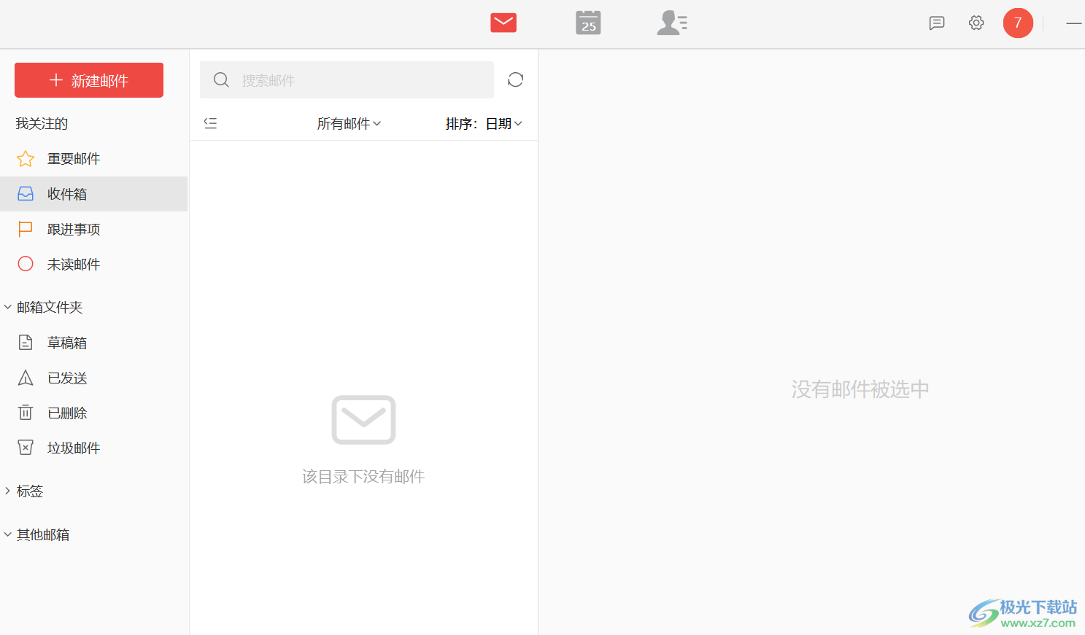
Task: Click the flag icon for 跟进事项
Action: pyautogui.click(x=26, y=229)
